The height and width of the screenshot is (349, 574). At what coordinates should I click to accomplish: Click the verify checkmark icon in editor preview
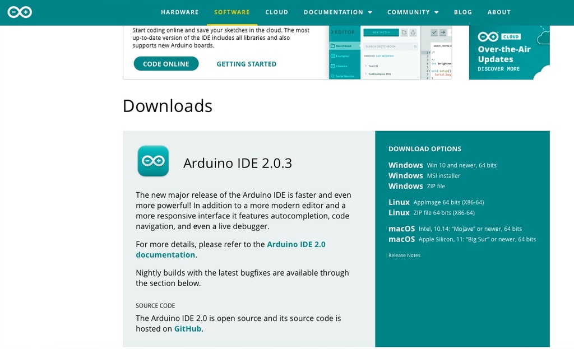pyautogui.click(x=434, y=32)
